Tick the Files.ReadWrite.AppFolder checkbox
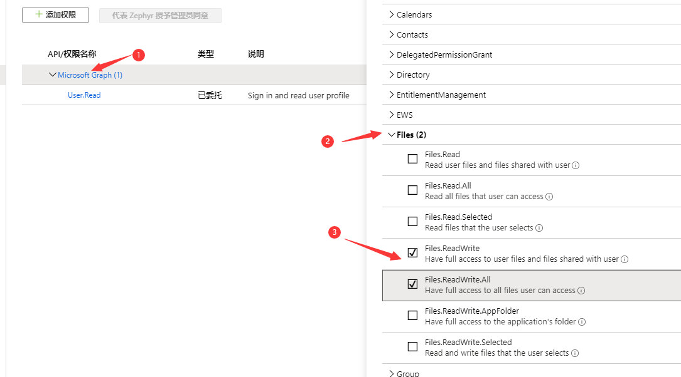Image resolution: width=681 pixels, height=377 pixels. pos(412,316)
